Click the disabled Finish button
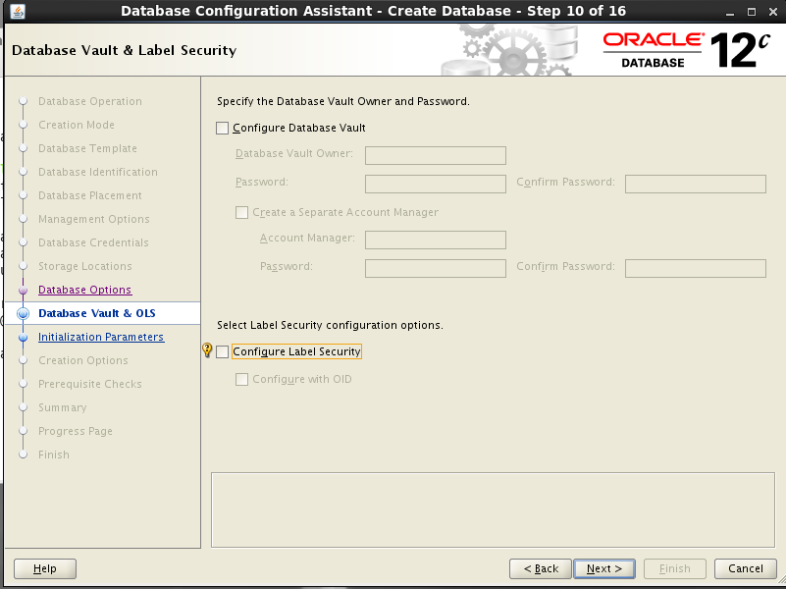The image size is (786, 589). coord(675,568)
